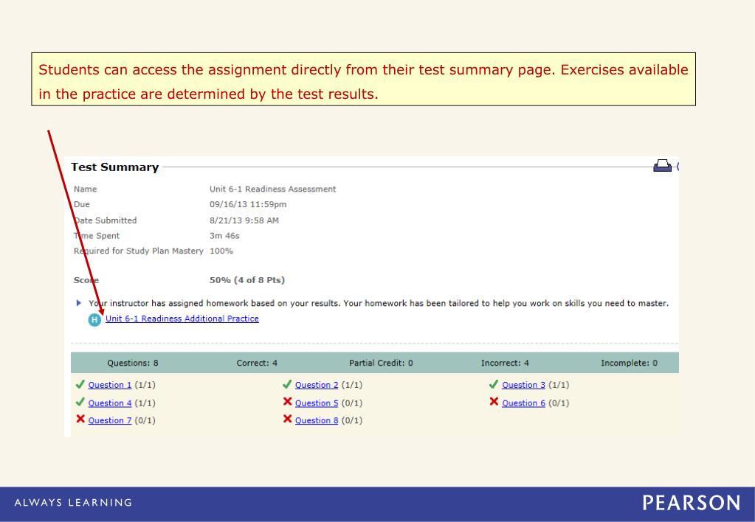Select the 'Partial Credit: 0' summary text

(381, 363)
